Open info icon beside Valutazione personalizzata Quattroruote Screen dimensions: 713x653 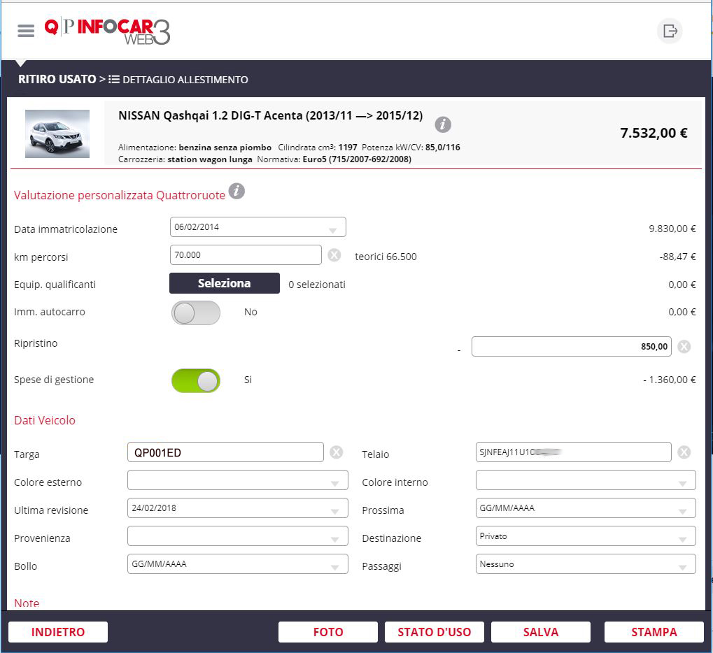click(x=237, y=192)
